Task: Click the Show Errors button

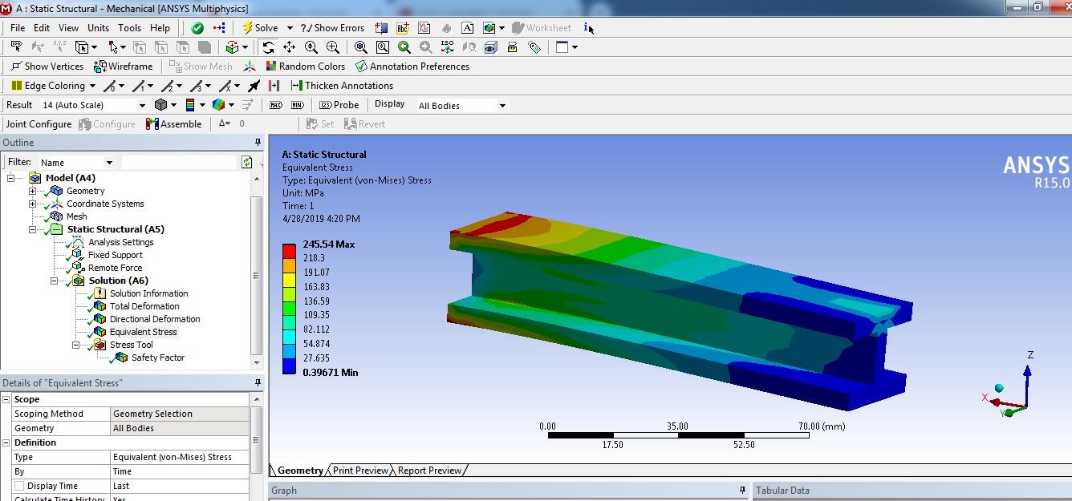Action: 332,27
